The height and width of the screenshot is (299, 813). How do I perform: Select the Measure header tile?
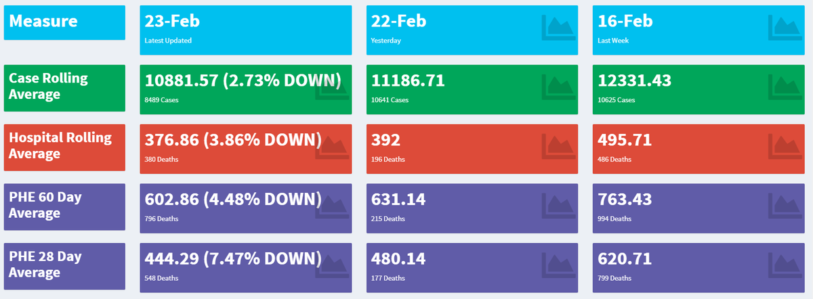tap(64, 22)
